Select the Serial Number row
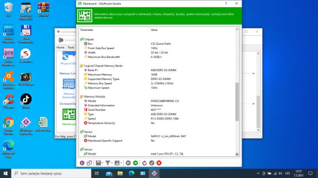Viewport: 318px width, 178px height. click(97, 110)
